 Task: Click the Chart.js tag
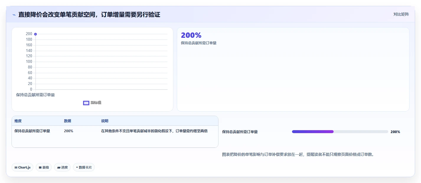coord(22,167)
